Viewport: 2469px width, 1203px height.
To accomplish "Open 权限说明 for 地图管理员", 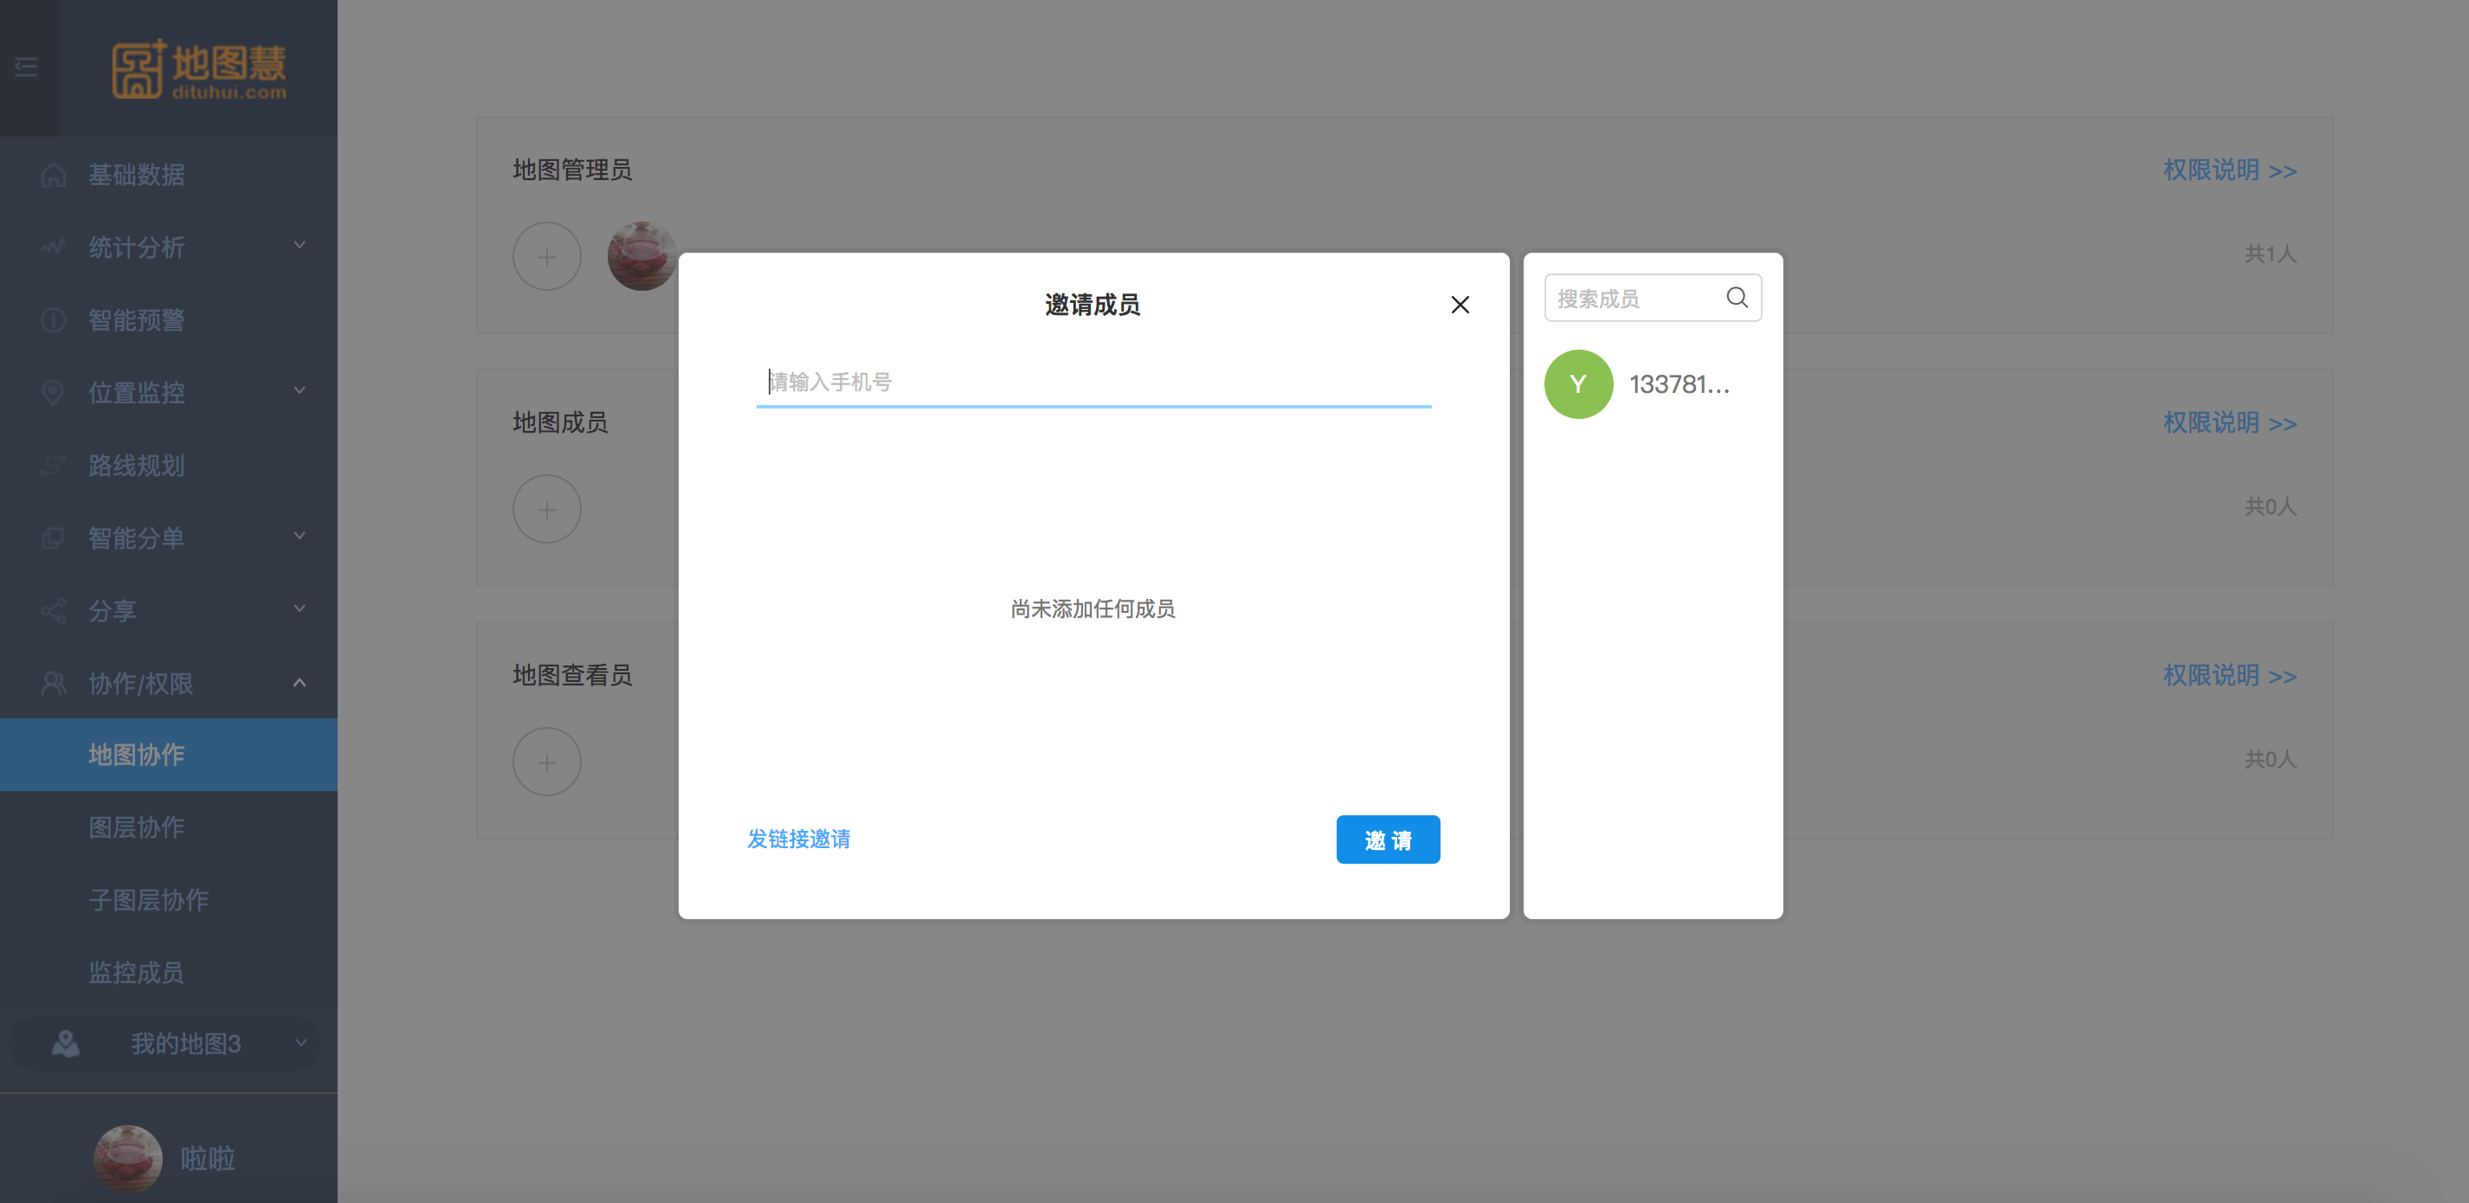I will [x=2229, y=170].
